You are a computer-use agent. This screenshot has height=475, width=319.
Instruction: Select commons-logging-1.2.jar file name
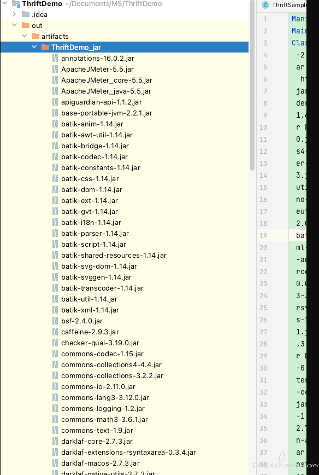coord(103,408)
